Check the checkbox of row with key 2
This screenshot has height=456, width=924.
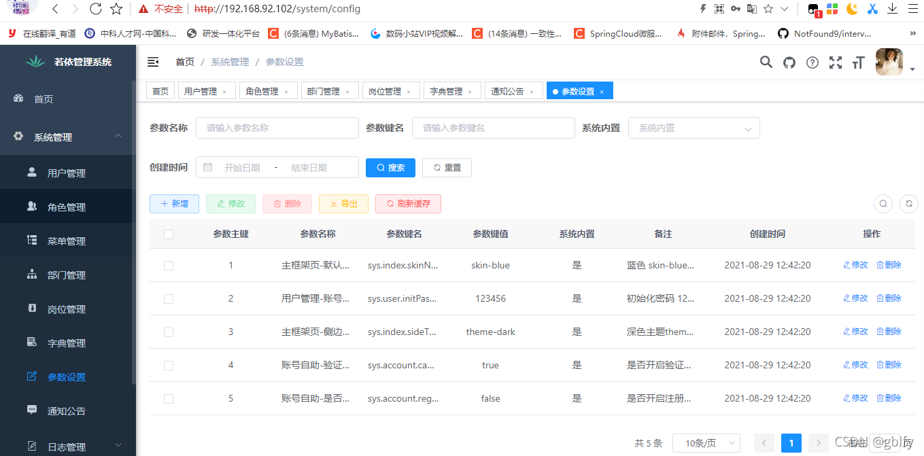169,298
